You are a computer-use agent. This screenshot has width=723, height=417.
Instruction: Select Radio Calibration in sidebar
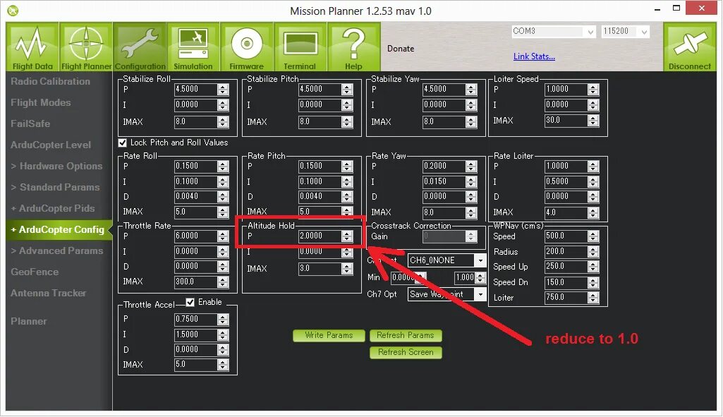click(x=50, y=81)
